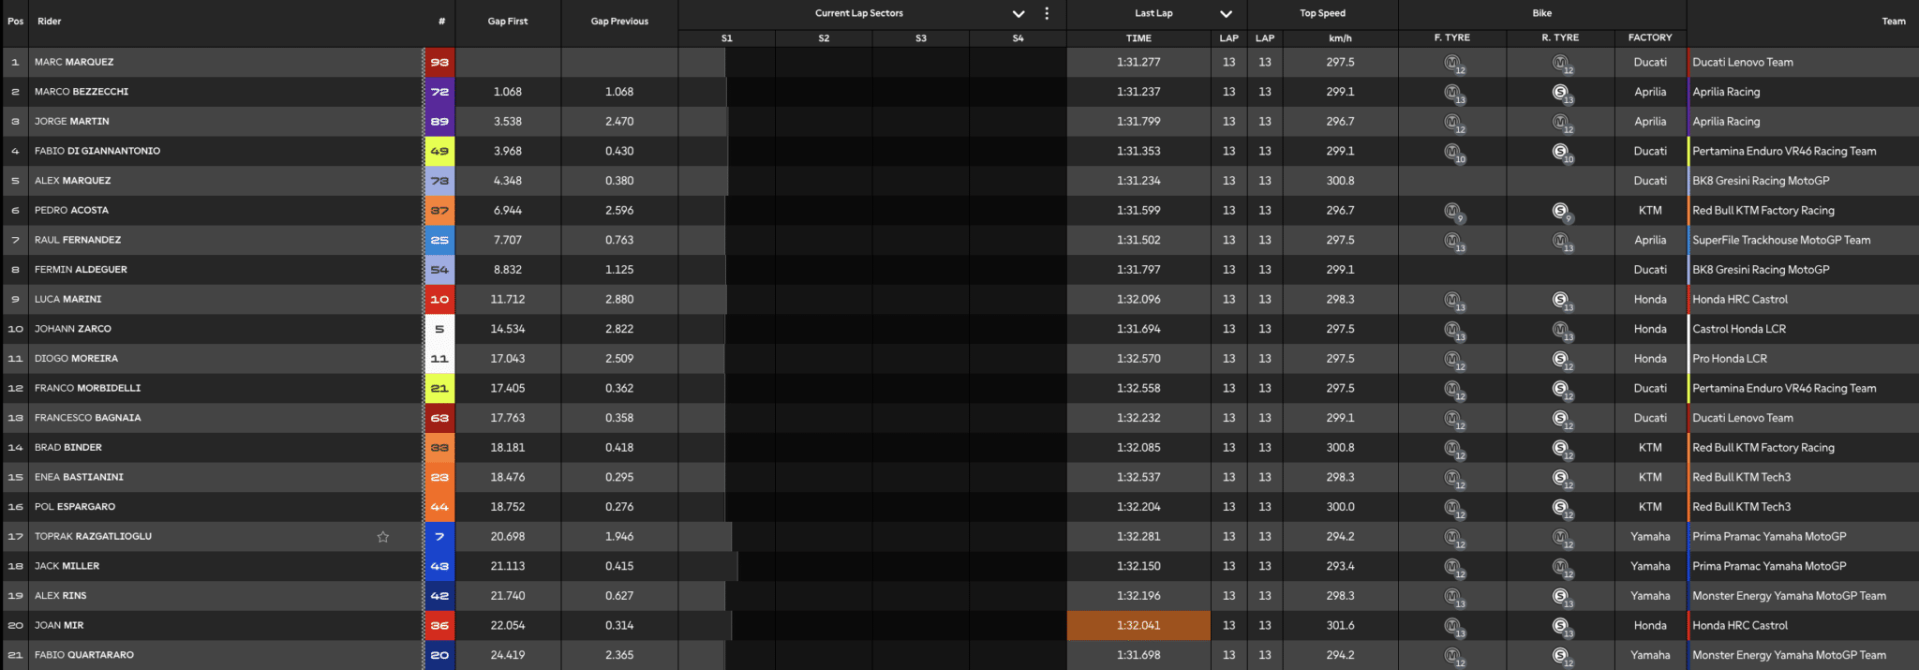Select rider name ALEX MARQUEZ

click(x=72, y=181)
